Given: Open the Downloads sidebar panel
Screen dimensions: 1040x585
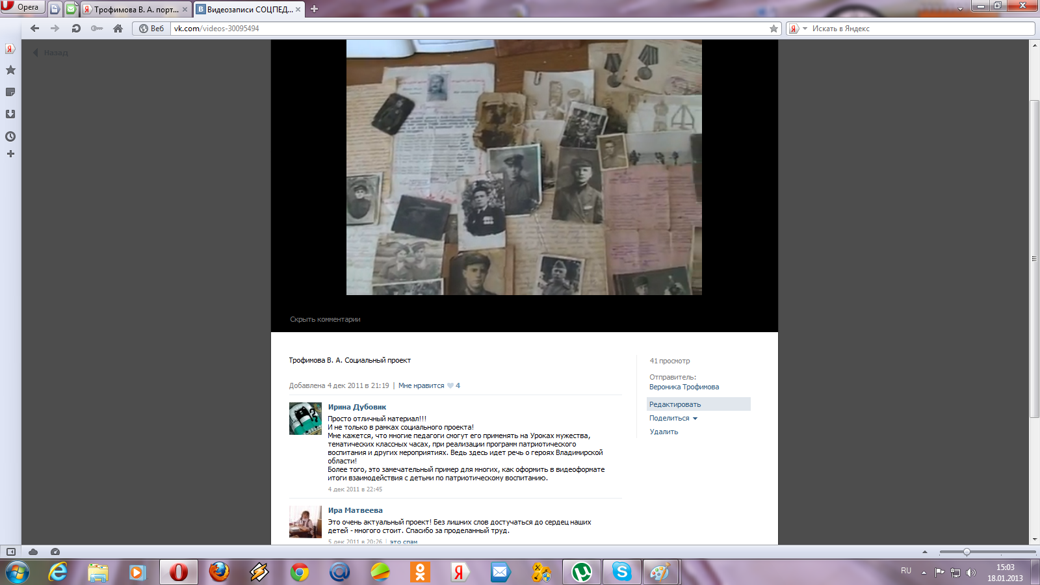Looking at the screenshot, I should point(10,114).
